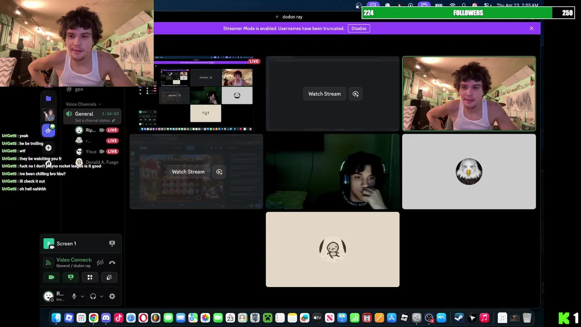Launch Minecraft from the dock
The image size is (581, 327).
click(x=267, y=318)
